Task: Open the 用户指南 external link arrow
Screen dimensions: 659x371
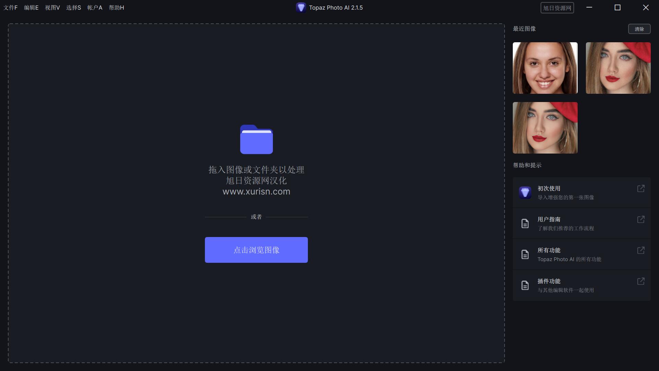Action: [641, 220]
